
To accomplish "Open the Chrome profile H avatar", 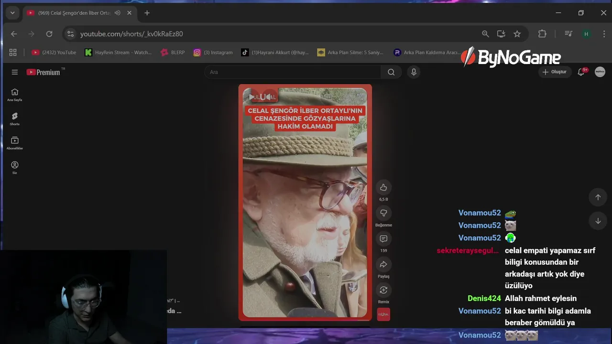I will (586, 34).
